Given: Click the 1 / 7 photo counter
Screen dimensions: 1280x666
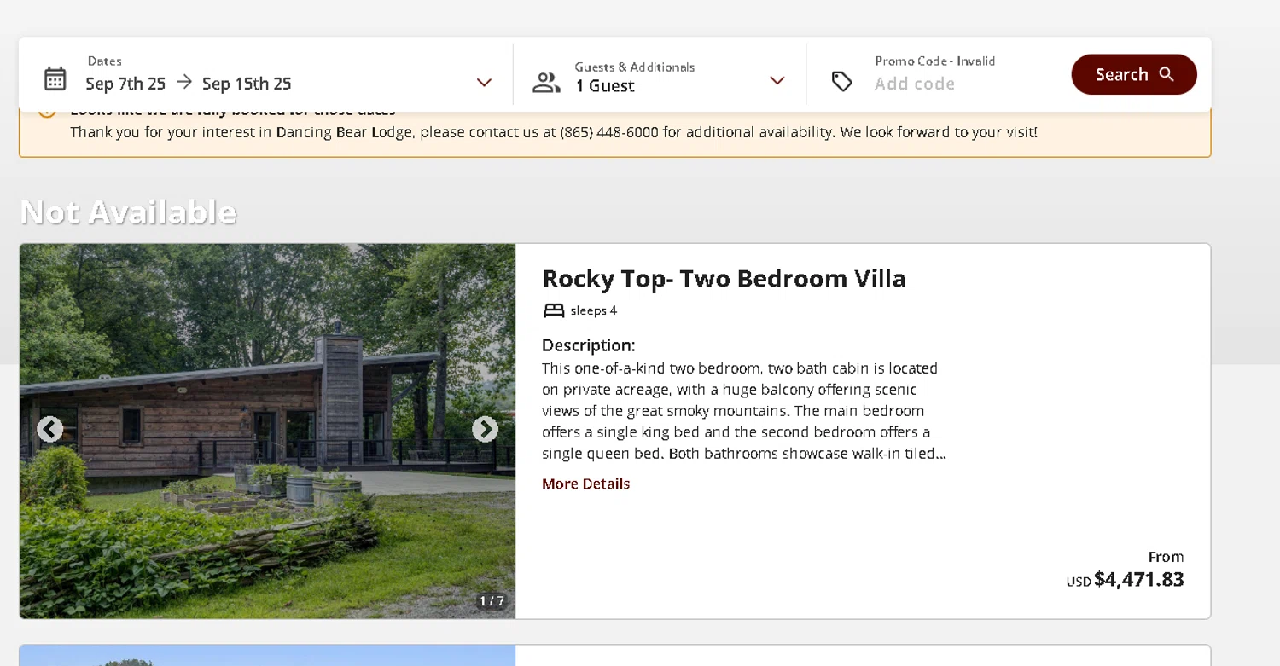Looking at the screenshot, I should 492,601.
